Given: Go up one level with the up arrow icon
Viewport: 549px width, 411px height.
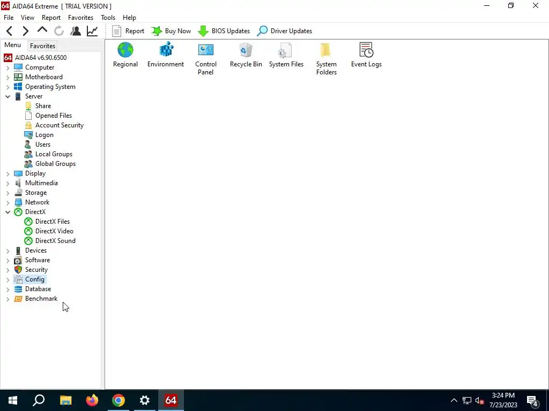Looking at the screenshot, I should [x=42, y=31].
